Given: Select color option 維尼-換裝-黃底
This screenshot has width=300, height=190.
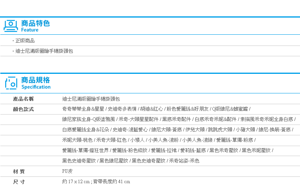Looking at the screenshot, I should click(x=274, y=130).
